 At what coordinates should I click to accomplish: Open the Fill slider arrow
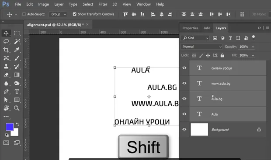[x=253, y=56]
